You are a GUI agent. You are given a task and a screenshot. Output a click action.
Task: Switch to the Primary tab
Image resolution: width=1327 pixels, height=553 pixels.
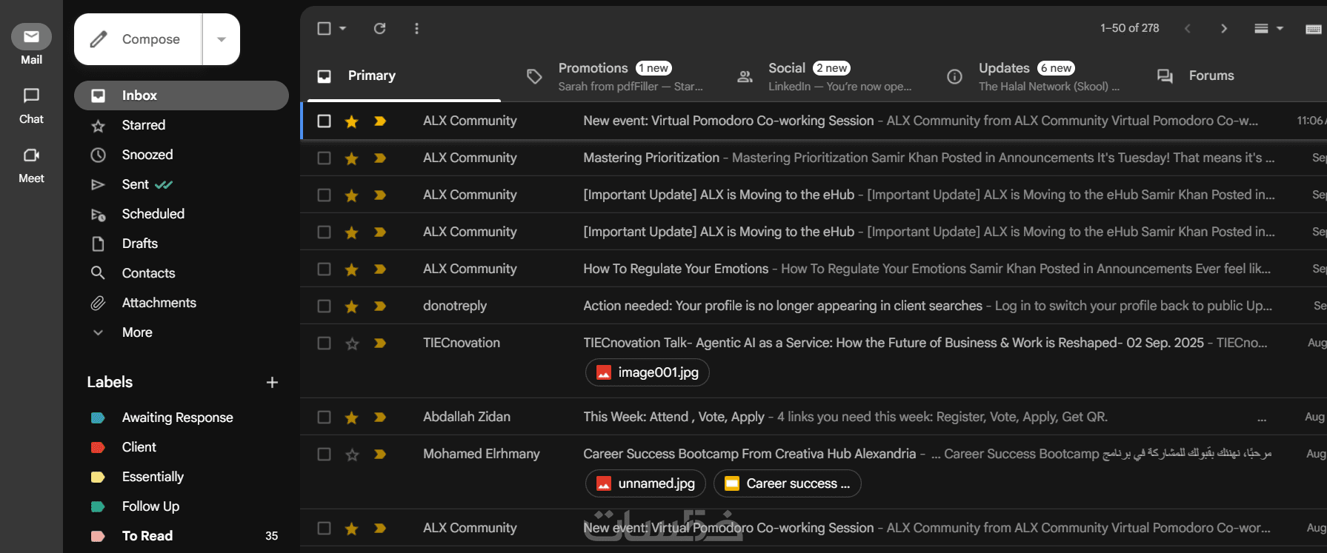coord(404,76)
